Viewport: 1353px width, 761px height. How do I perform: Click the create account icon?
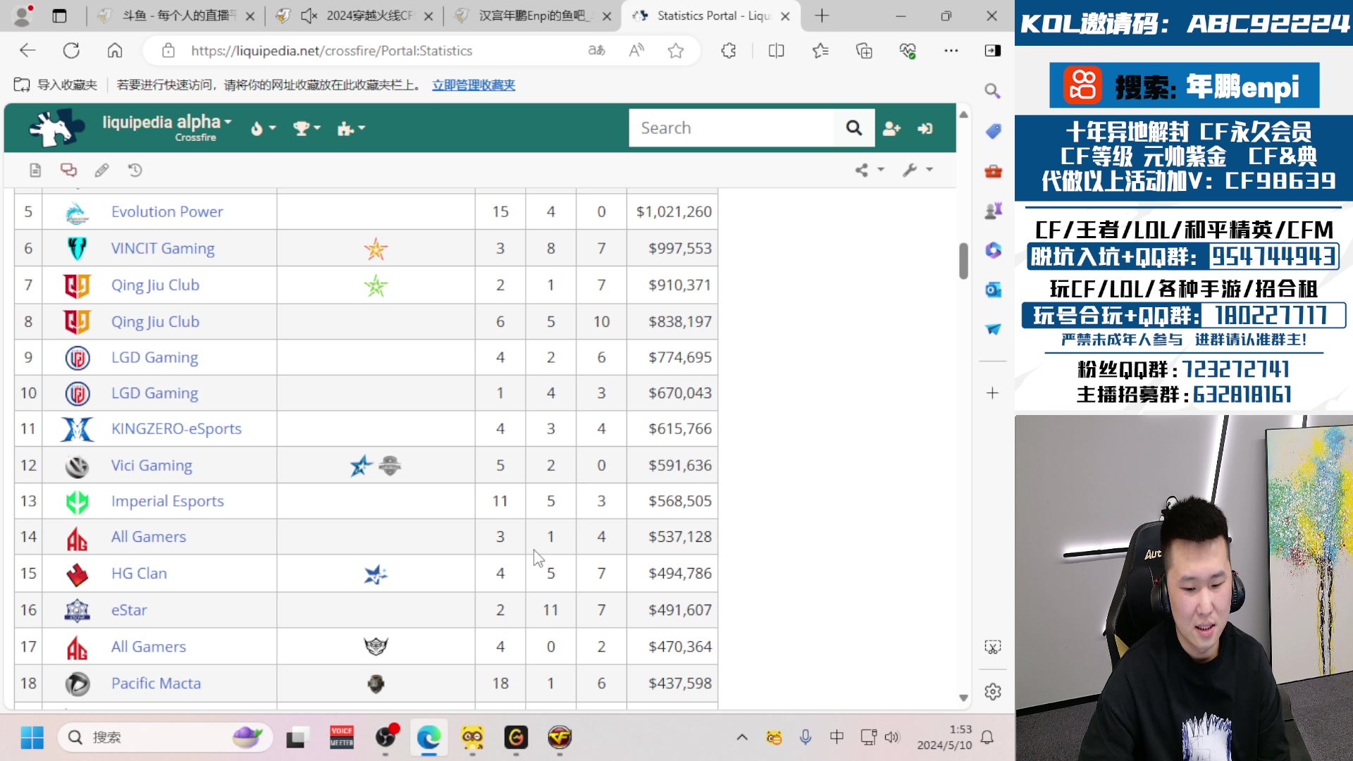[891, 128]
